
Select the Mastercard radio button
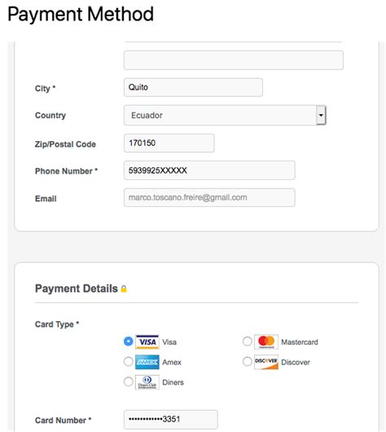coord(248,342)
